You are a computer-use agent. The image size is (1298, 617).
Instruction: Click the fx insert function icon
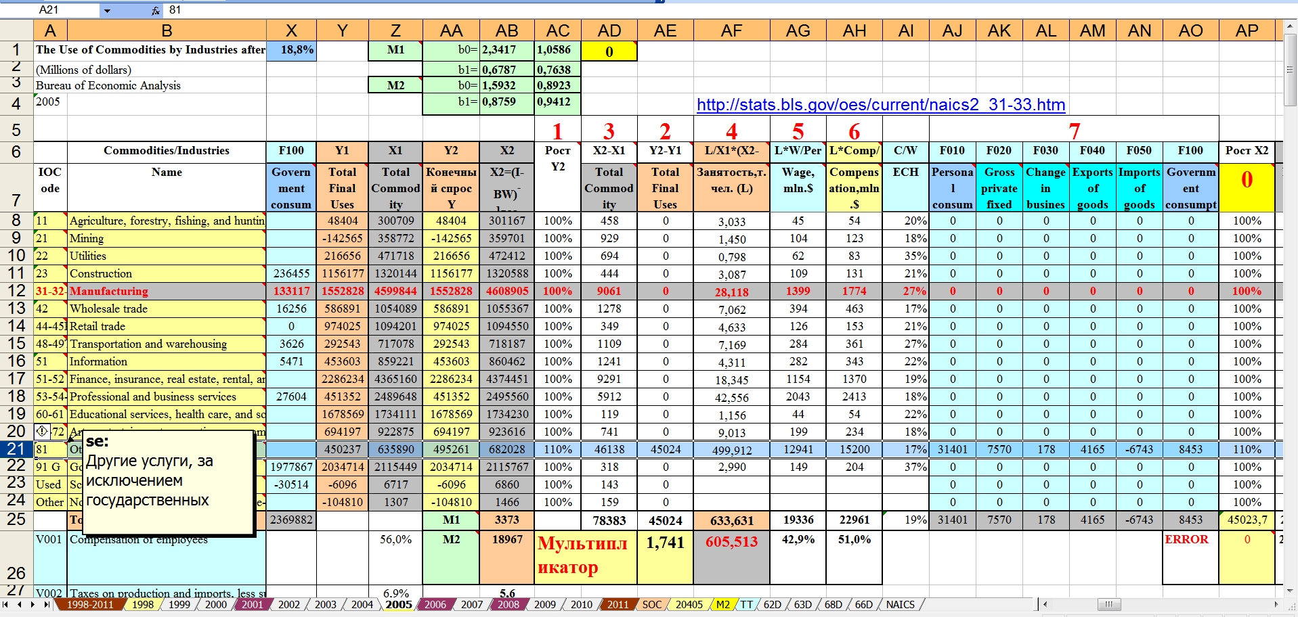[156, 10]
